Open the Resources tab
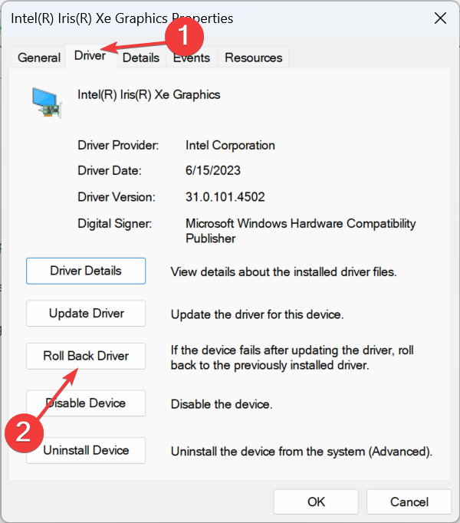The width and height of the screenshot is (460, 523). pyautogui.click(x=253, y=58)
